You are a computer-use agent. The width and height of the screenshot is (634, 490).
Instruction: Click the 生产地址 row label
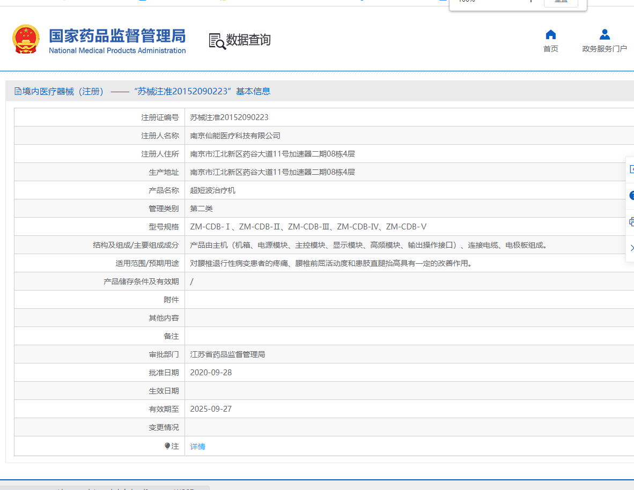[x=164, y=172]
